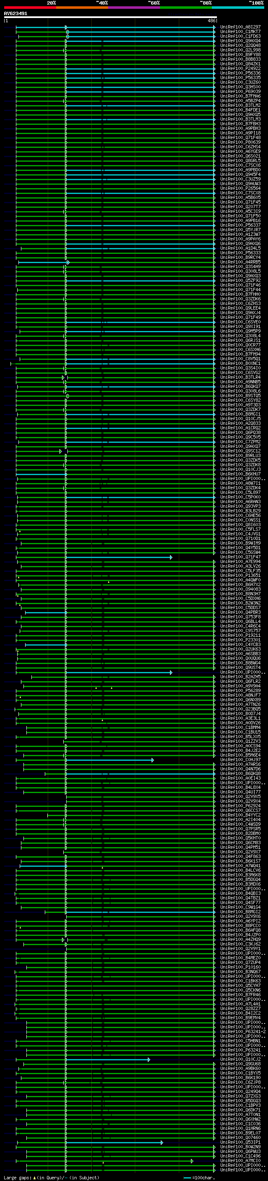Select hit label UniRef100_Q10CJ2

point(240,1059)
